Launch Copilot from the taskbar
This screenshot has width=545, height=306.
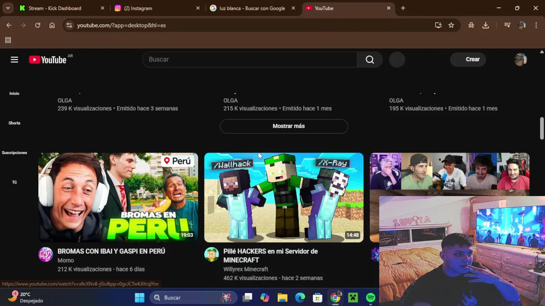coord(265,297)
